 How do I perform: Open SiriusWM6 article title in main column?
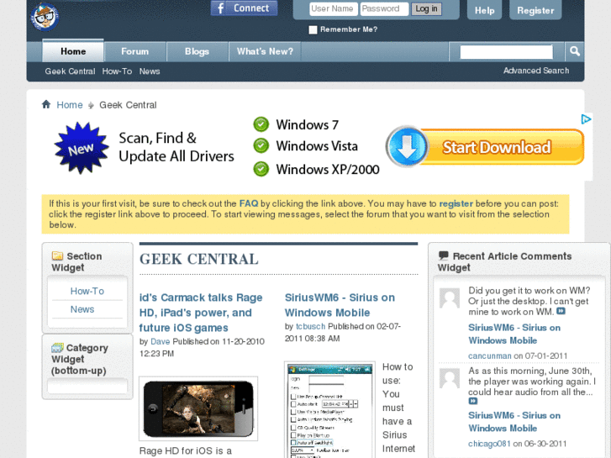[340, 305]
